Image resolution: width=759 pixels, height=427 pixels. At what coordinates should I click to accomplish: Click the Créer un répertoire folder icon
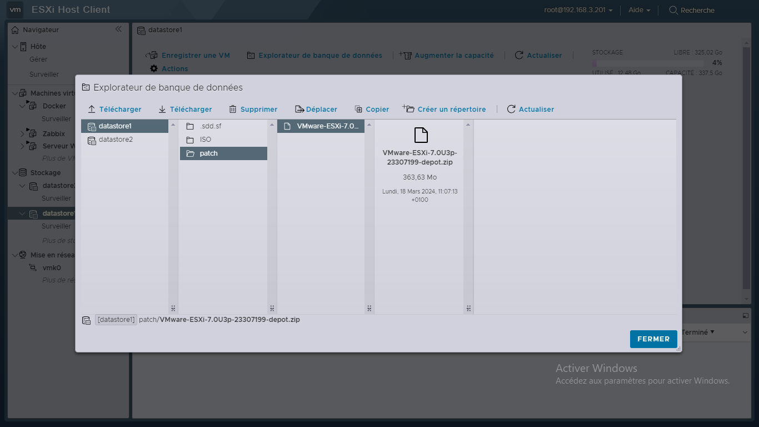tap(408, 108)
